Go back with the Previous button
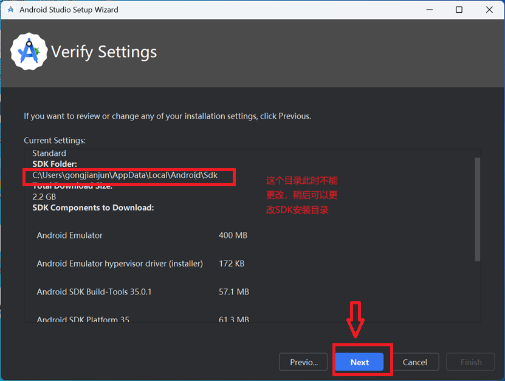Viewport: 505px width, 381px height. [x=303, y=362]
